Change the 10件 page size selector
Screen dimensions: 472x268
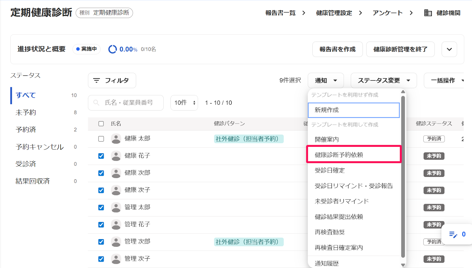pos(184,103)
